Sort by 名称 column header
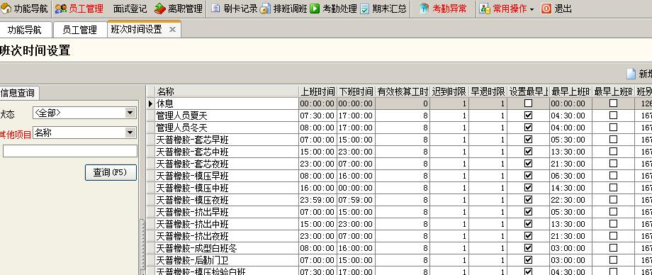Screen dimensions: 652x275 tap(227, 91)
